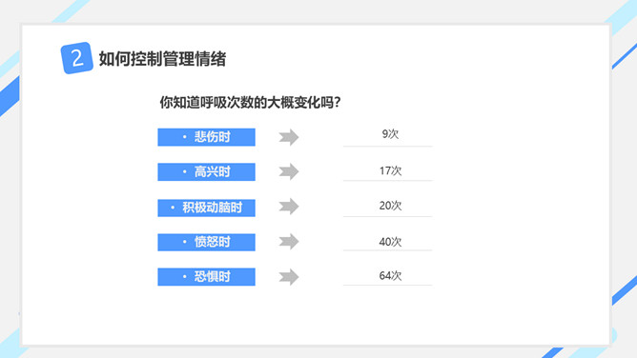This screenshot has height=358, width=637.
Task: Click the arrow next to 恐惧时
Action: click(x=289, y=277)
